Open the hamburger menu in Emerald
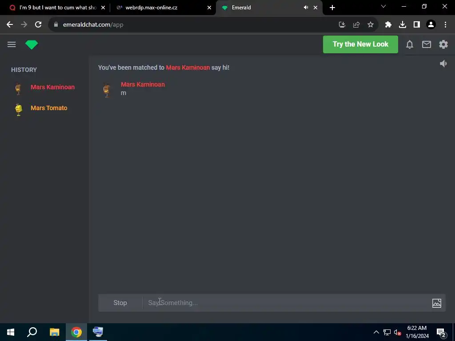Image resolution: width=455 pixels, height=341 pixels. 12,44
